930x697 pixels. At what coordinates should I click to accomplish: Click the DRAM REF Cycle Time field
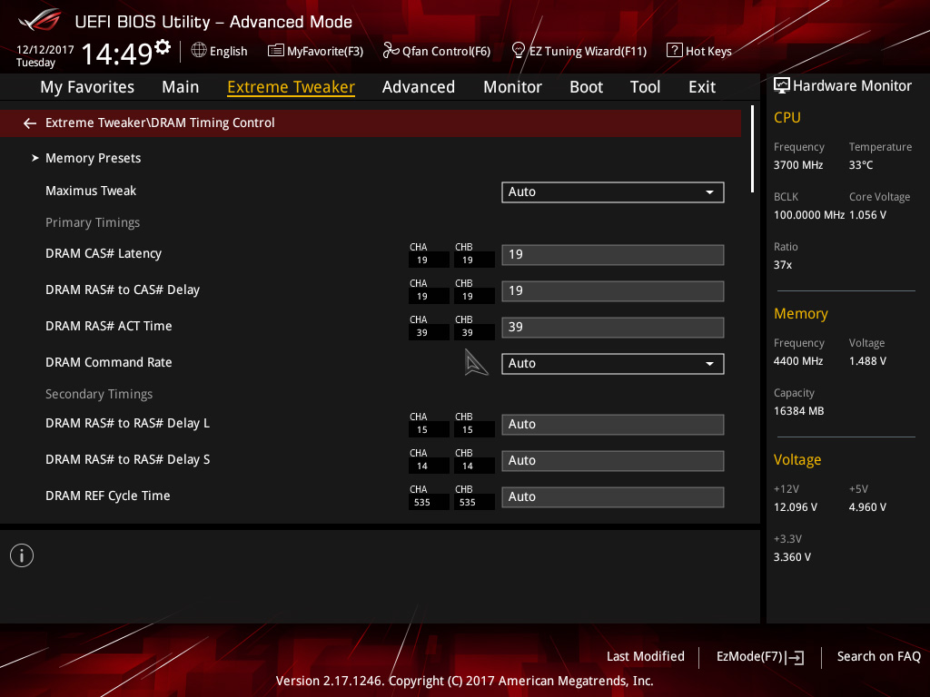coord(613,496)
